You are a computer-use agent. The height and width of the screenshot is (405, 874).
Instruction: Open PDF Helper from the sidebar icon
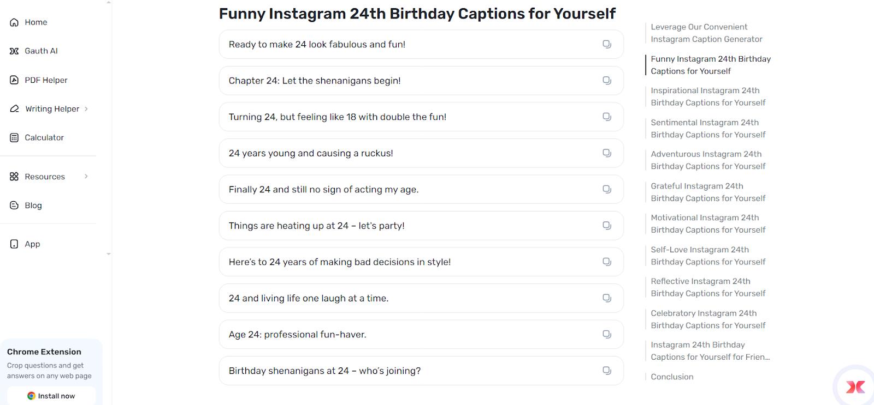(x=13, y=80)
